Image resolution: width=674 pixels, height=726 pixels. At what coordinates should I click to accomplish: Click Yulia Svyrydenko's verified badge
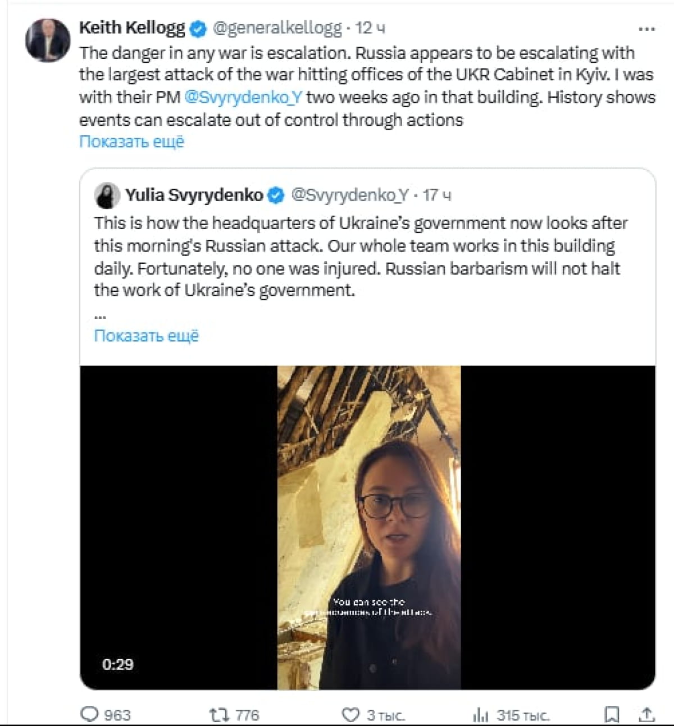(x=276, y=195)
